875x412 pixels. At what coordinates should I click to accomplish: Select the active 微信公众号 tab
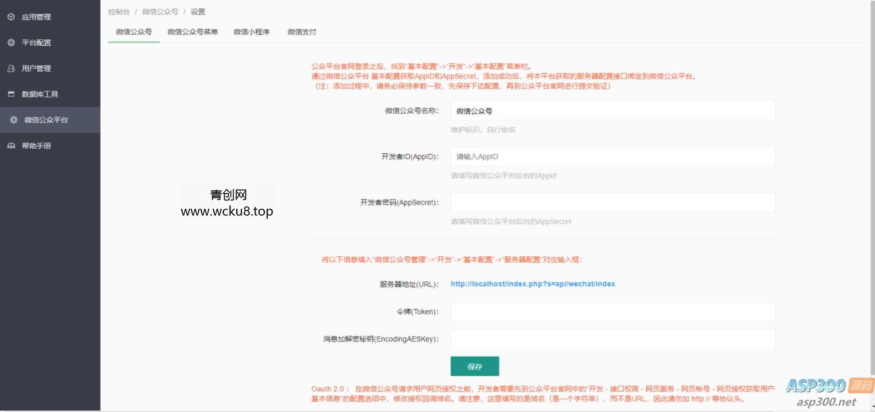133,32
